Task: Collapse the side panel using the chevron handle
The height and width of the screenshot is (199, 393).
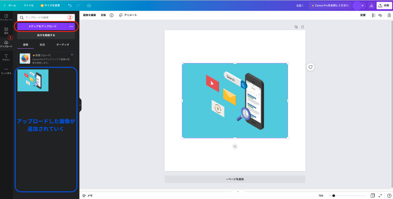Action: coord(80,105)
